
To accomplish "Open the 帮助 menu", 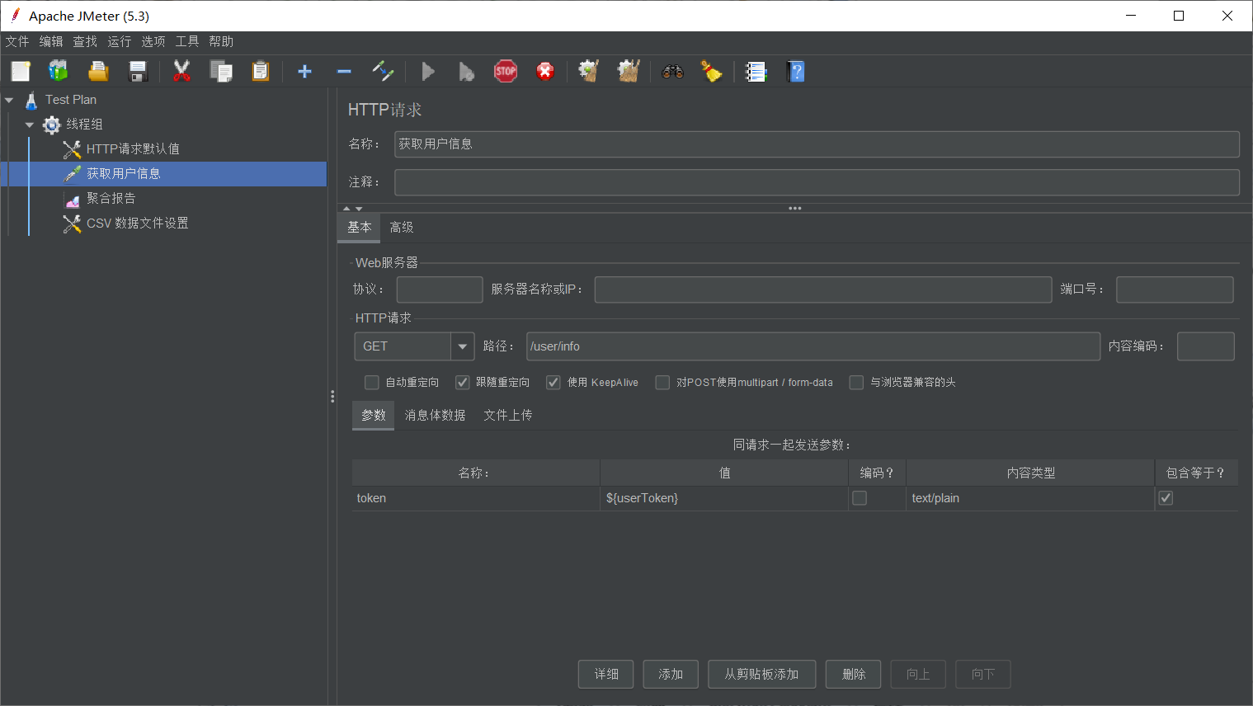I will (221, 41).
